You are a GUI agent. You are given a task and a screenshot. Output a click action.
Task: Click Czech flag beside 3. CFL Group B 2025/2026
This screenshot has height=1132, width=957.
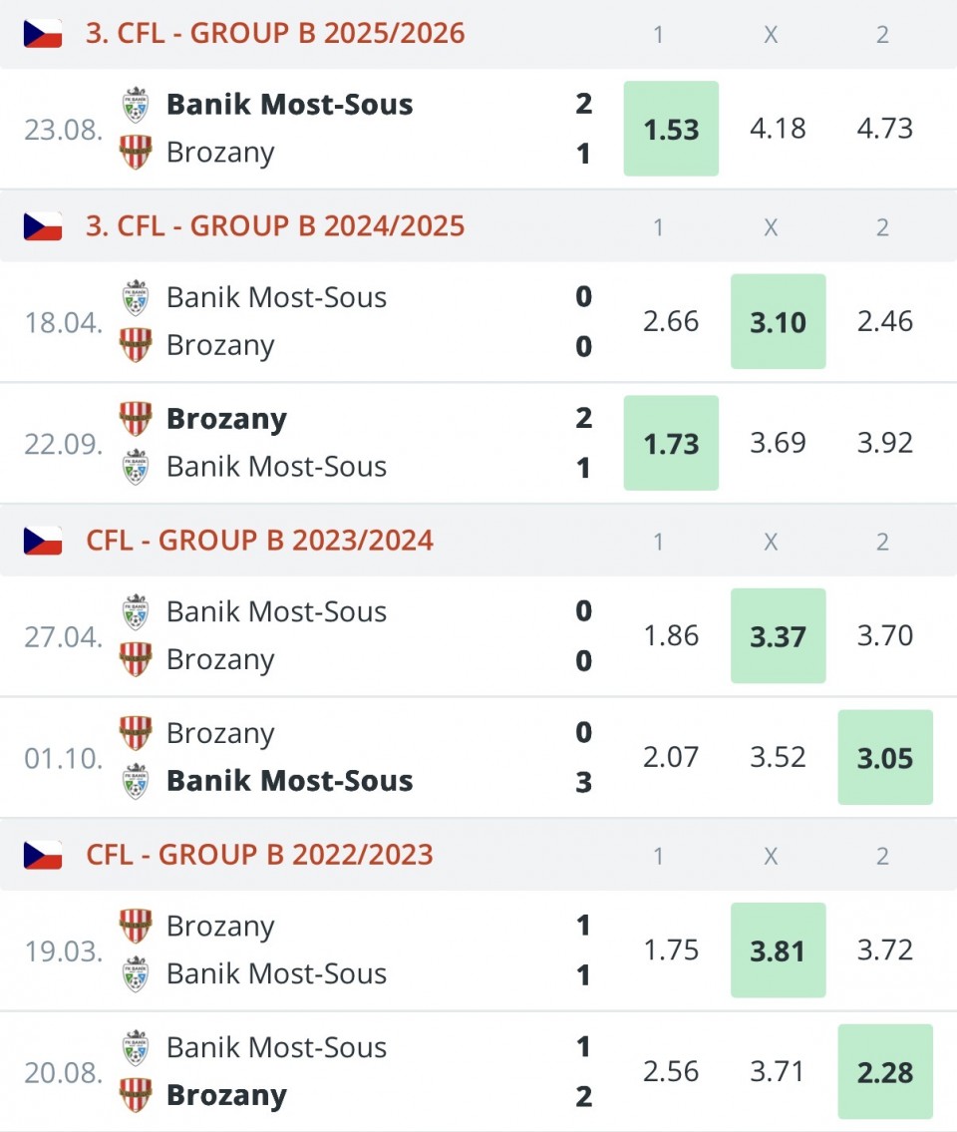pos(43,34)
